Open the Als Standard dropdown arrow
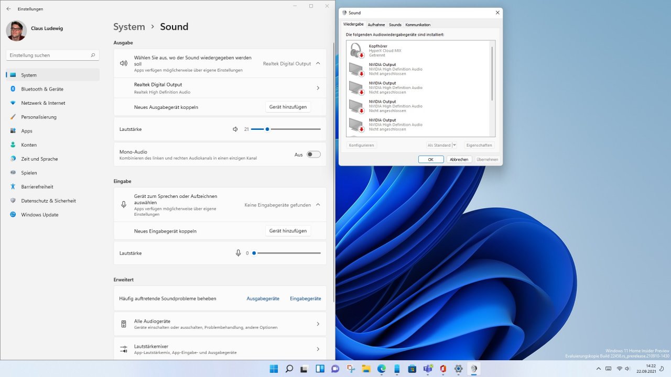 (x=454, y=145)
